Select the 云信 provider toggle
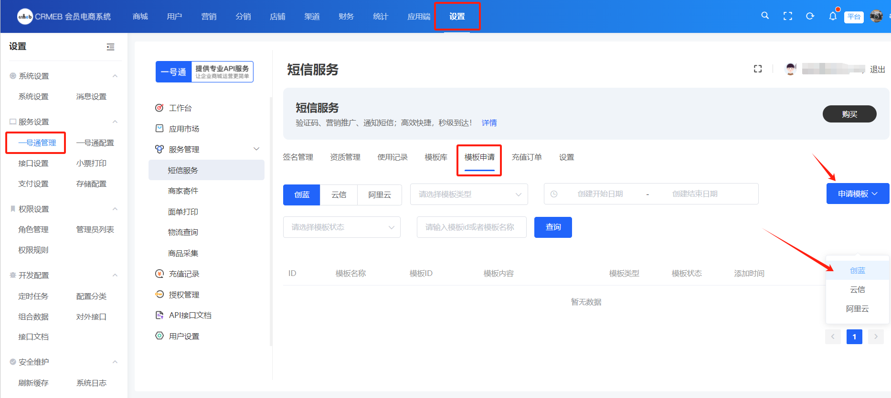The image size is (891, 398). click(339, 194)
